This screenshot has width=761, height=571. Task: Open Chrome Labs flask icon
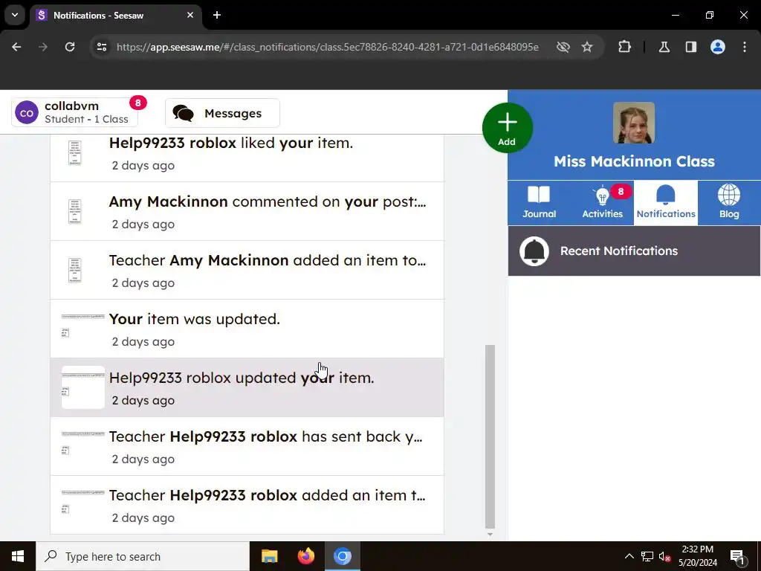(664, 47)
